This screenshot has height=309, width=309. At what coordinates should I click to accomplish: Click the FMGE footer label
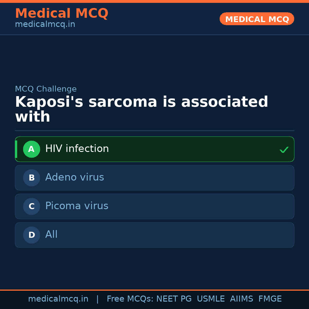pos(270,299)
